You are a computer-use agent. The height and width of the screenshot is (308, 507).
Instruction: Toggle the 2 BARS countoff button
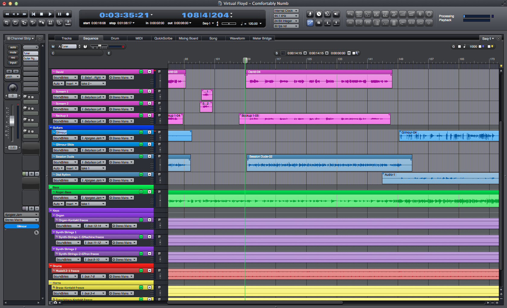point(68,23)
